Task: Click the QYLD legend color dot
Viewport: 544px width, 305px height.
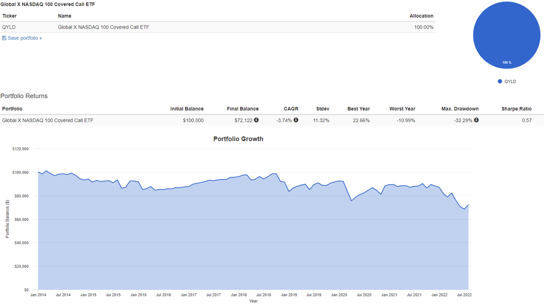Action: click(500, 81)
